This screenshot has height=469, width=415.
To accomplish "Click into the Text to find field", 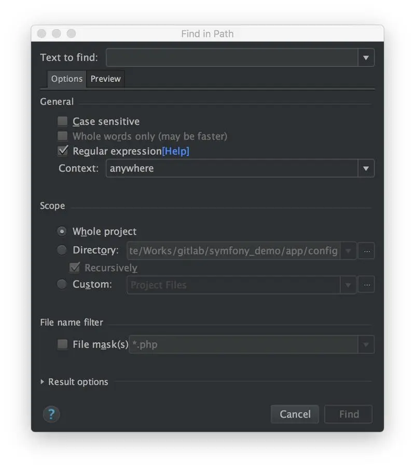I will coord(232,58).
